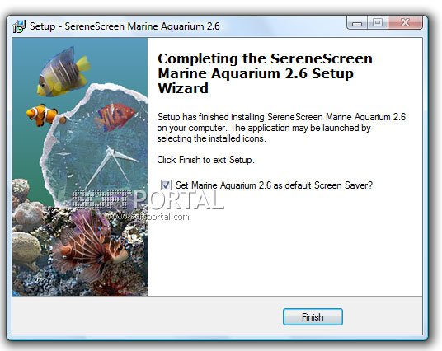This screenshot has height=351, width=442.
Task: Finish the setup wizard
Action: click(313, 317)
